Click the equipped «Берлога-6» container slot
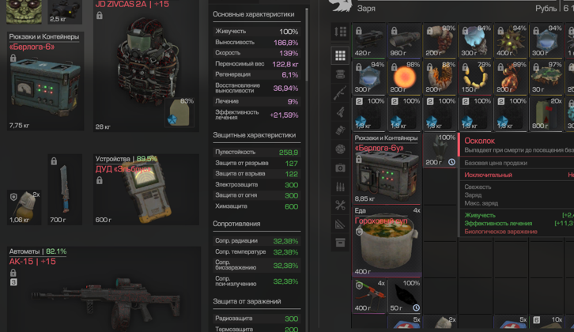This screenshot has height=332, width=574. [45, 81]
